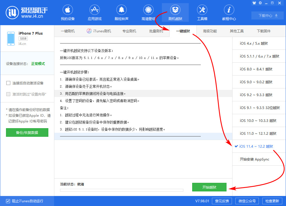286x206 pixels.
Task: Open 酷炫铃声 ringtones section
Action: tap(122, 13)
